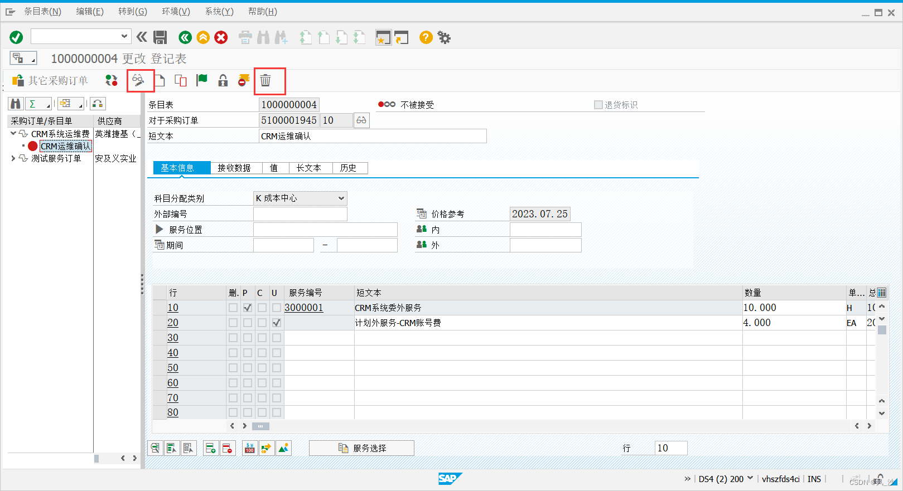
Task: Click the row number 20 link
Action: click(173, 323)
